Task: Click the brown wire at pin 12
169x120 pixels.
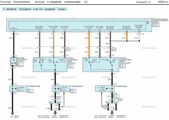Action: tap(100, 40)
